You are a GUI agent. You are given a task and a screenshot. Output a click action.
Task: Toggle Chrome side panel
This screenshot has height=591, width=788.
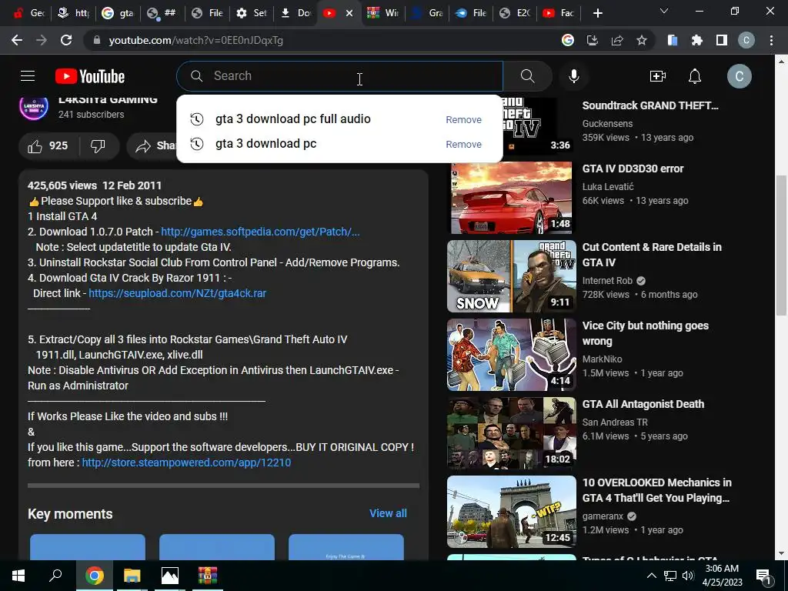(722, 40)
